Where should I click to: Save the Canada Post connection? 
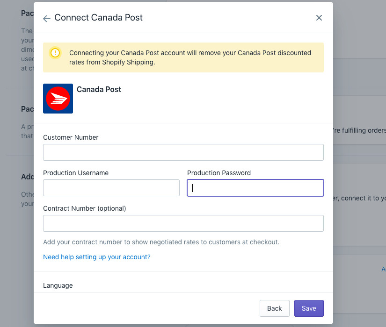point(309,308)
